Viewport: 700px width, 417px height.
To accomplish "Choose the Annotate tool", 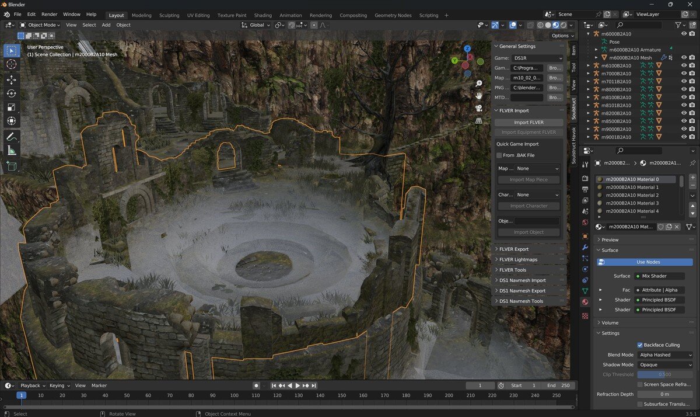I will [x=11, y=137].
